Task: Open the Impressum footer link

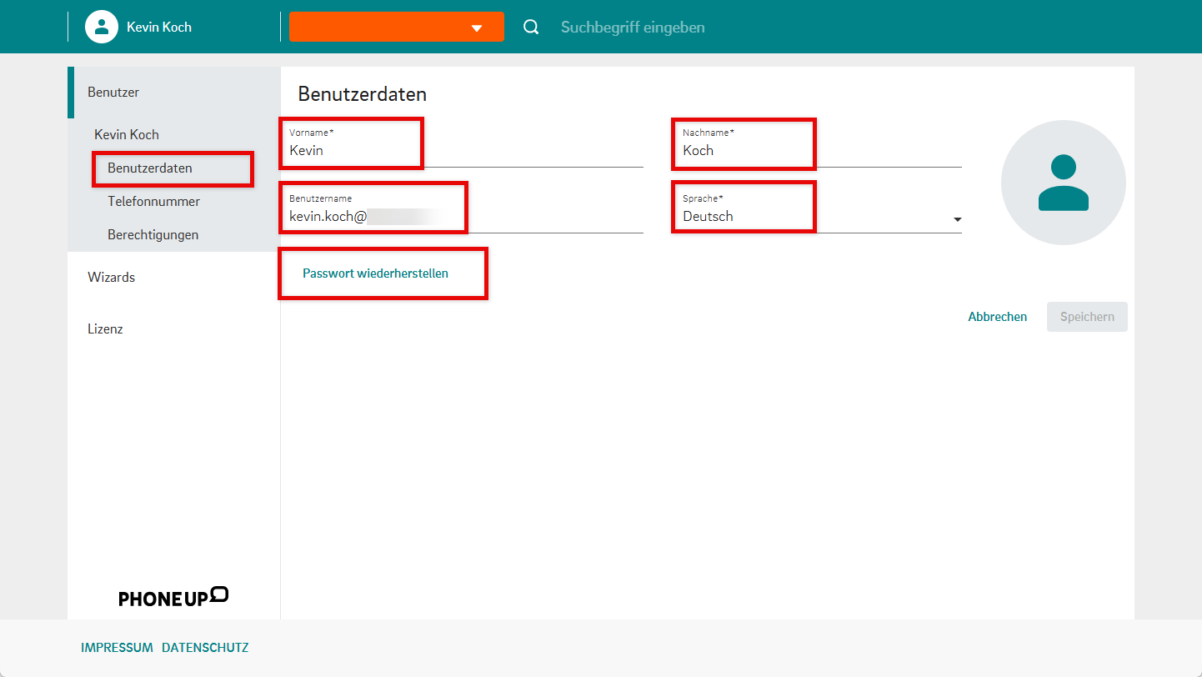Action: tap(117, 648)
